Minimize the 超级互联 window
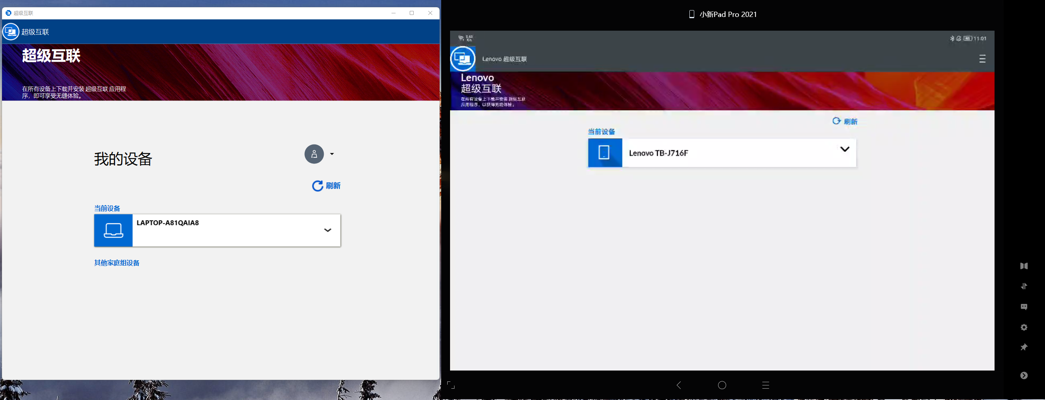The image size is (1045, 400). point(394,13)
